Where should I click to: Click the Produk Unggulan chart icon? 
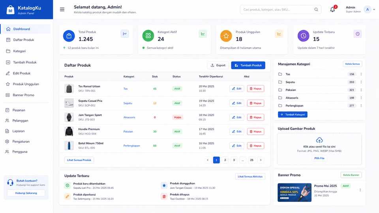pyautogui.click(x=279, y=34)
